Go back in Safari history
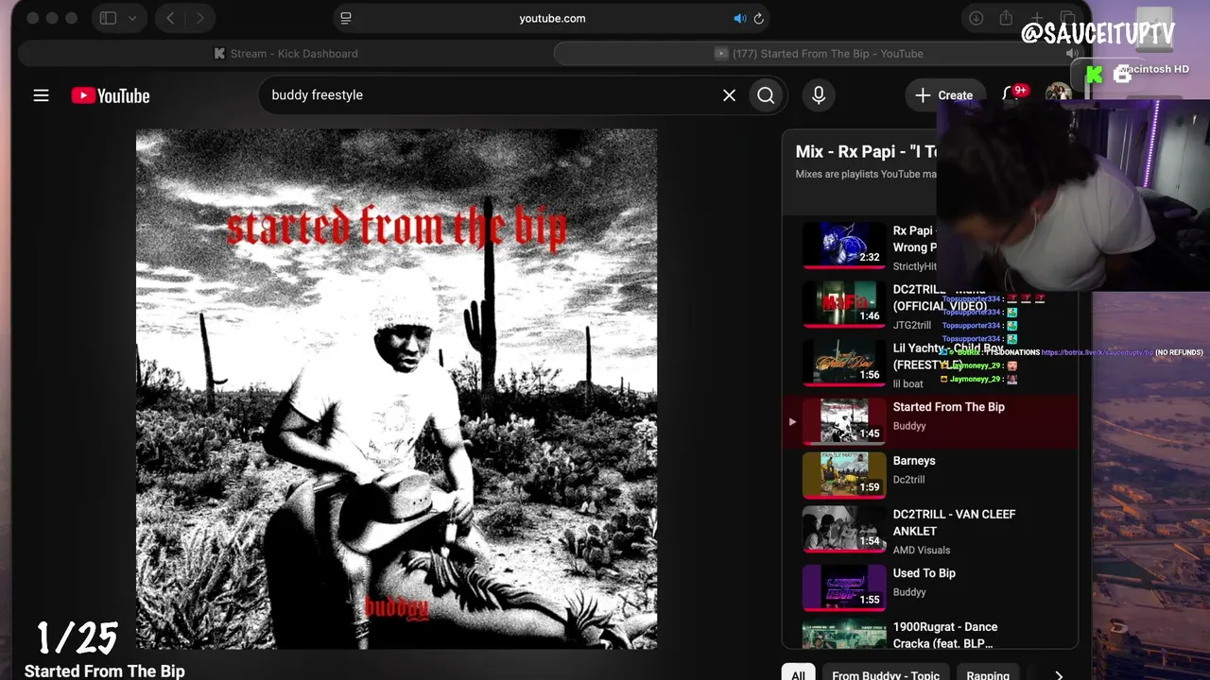 tap(170, 18)
